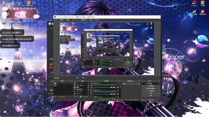Add a new scene with the plus icon
Image resolution: width=209 pixels, height=117 pixels.
pyautogui.click(x=55, y=97)
